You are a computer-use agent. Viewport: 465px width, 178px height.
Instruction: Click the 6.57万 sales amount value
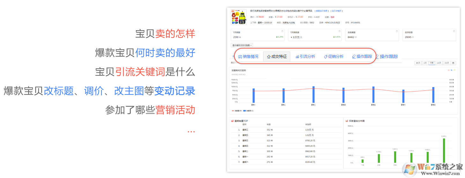[297, 37]
